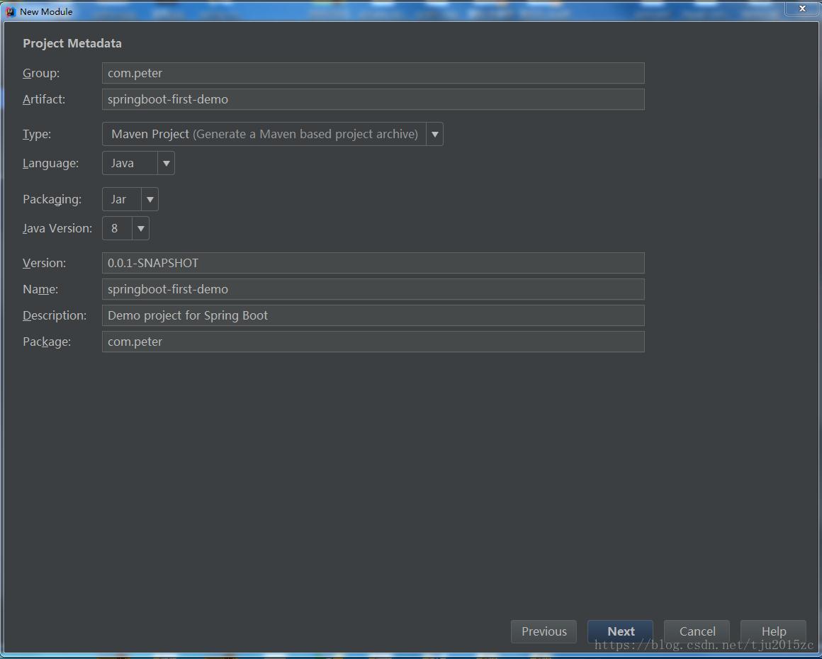Click the Artifact label
The width and height of the screenshot is (822, 659).
(x=44, y=99)
